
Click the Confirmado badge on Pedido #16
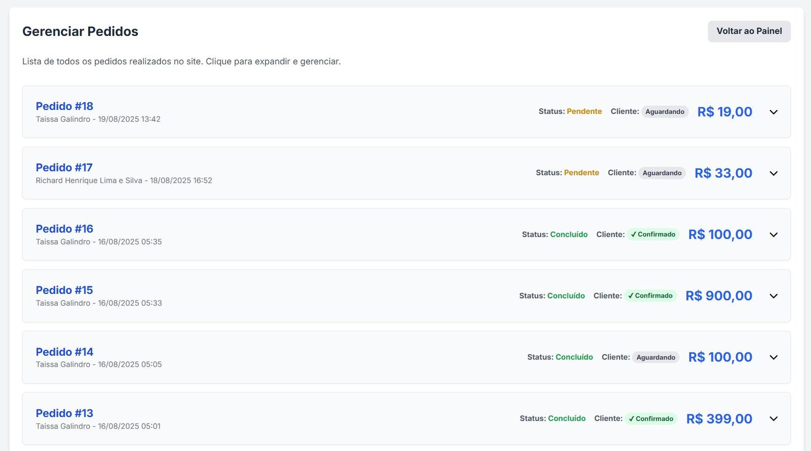[x=653, y=235]
